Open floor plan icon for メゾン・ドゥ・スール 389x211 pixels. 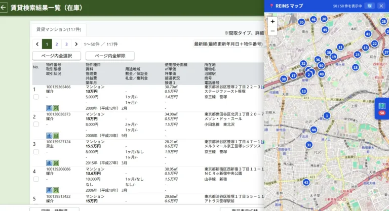[56, 136]
